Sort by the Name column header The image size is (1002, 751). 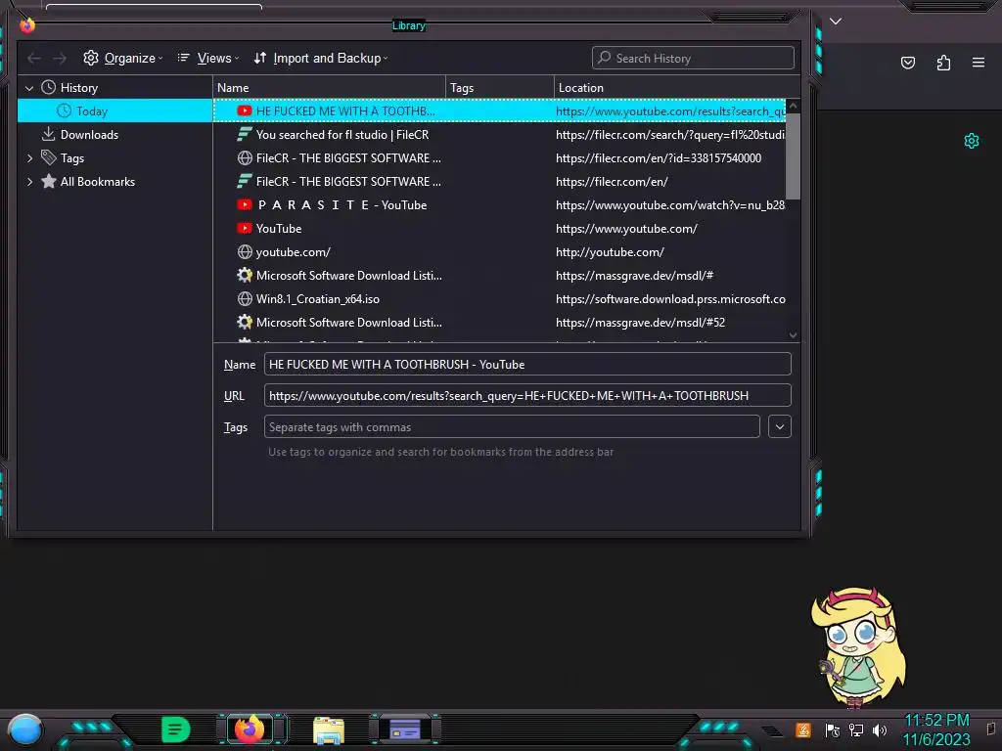(x=329, y=87)
